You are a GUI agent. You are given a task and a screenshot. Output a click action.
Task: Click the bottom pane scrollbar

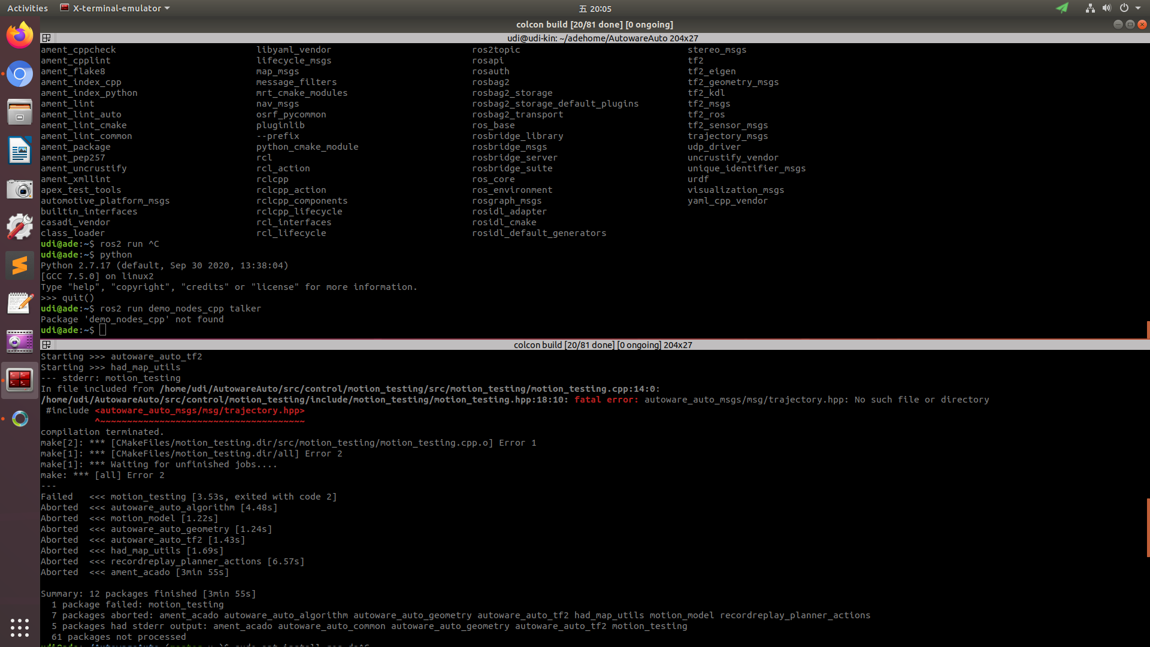[1148, 527]
